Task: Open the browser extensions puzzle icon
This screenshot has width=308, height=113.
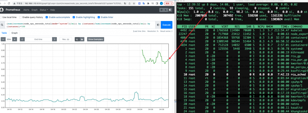Action: [148, 3]
